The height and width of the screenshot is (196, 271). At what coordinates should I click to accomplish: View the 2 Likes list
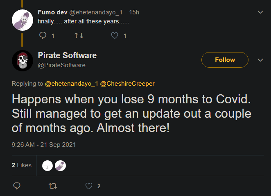coord(22,165)
